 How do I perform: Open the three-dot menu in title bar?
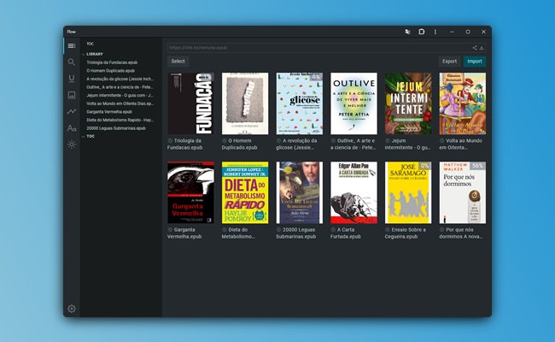point(435,32)
